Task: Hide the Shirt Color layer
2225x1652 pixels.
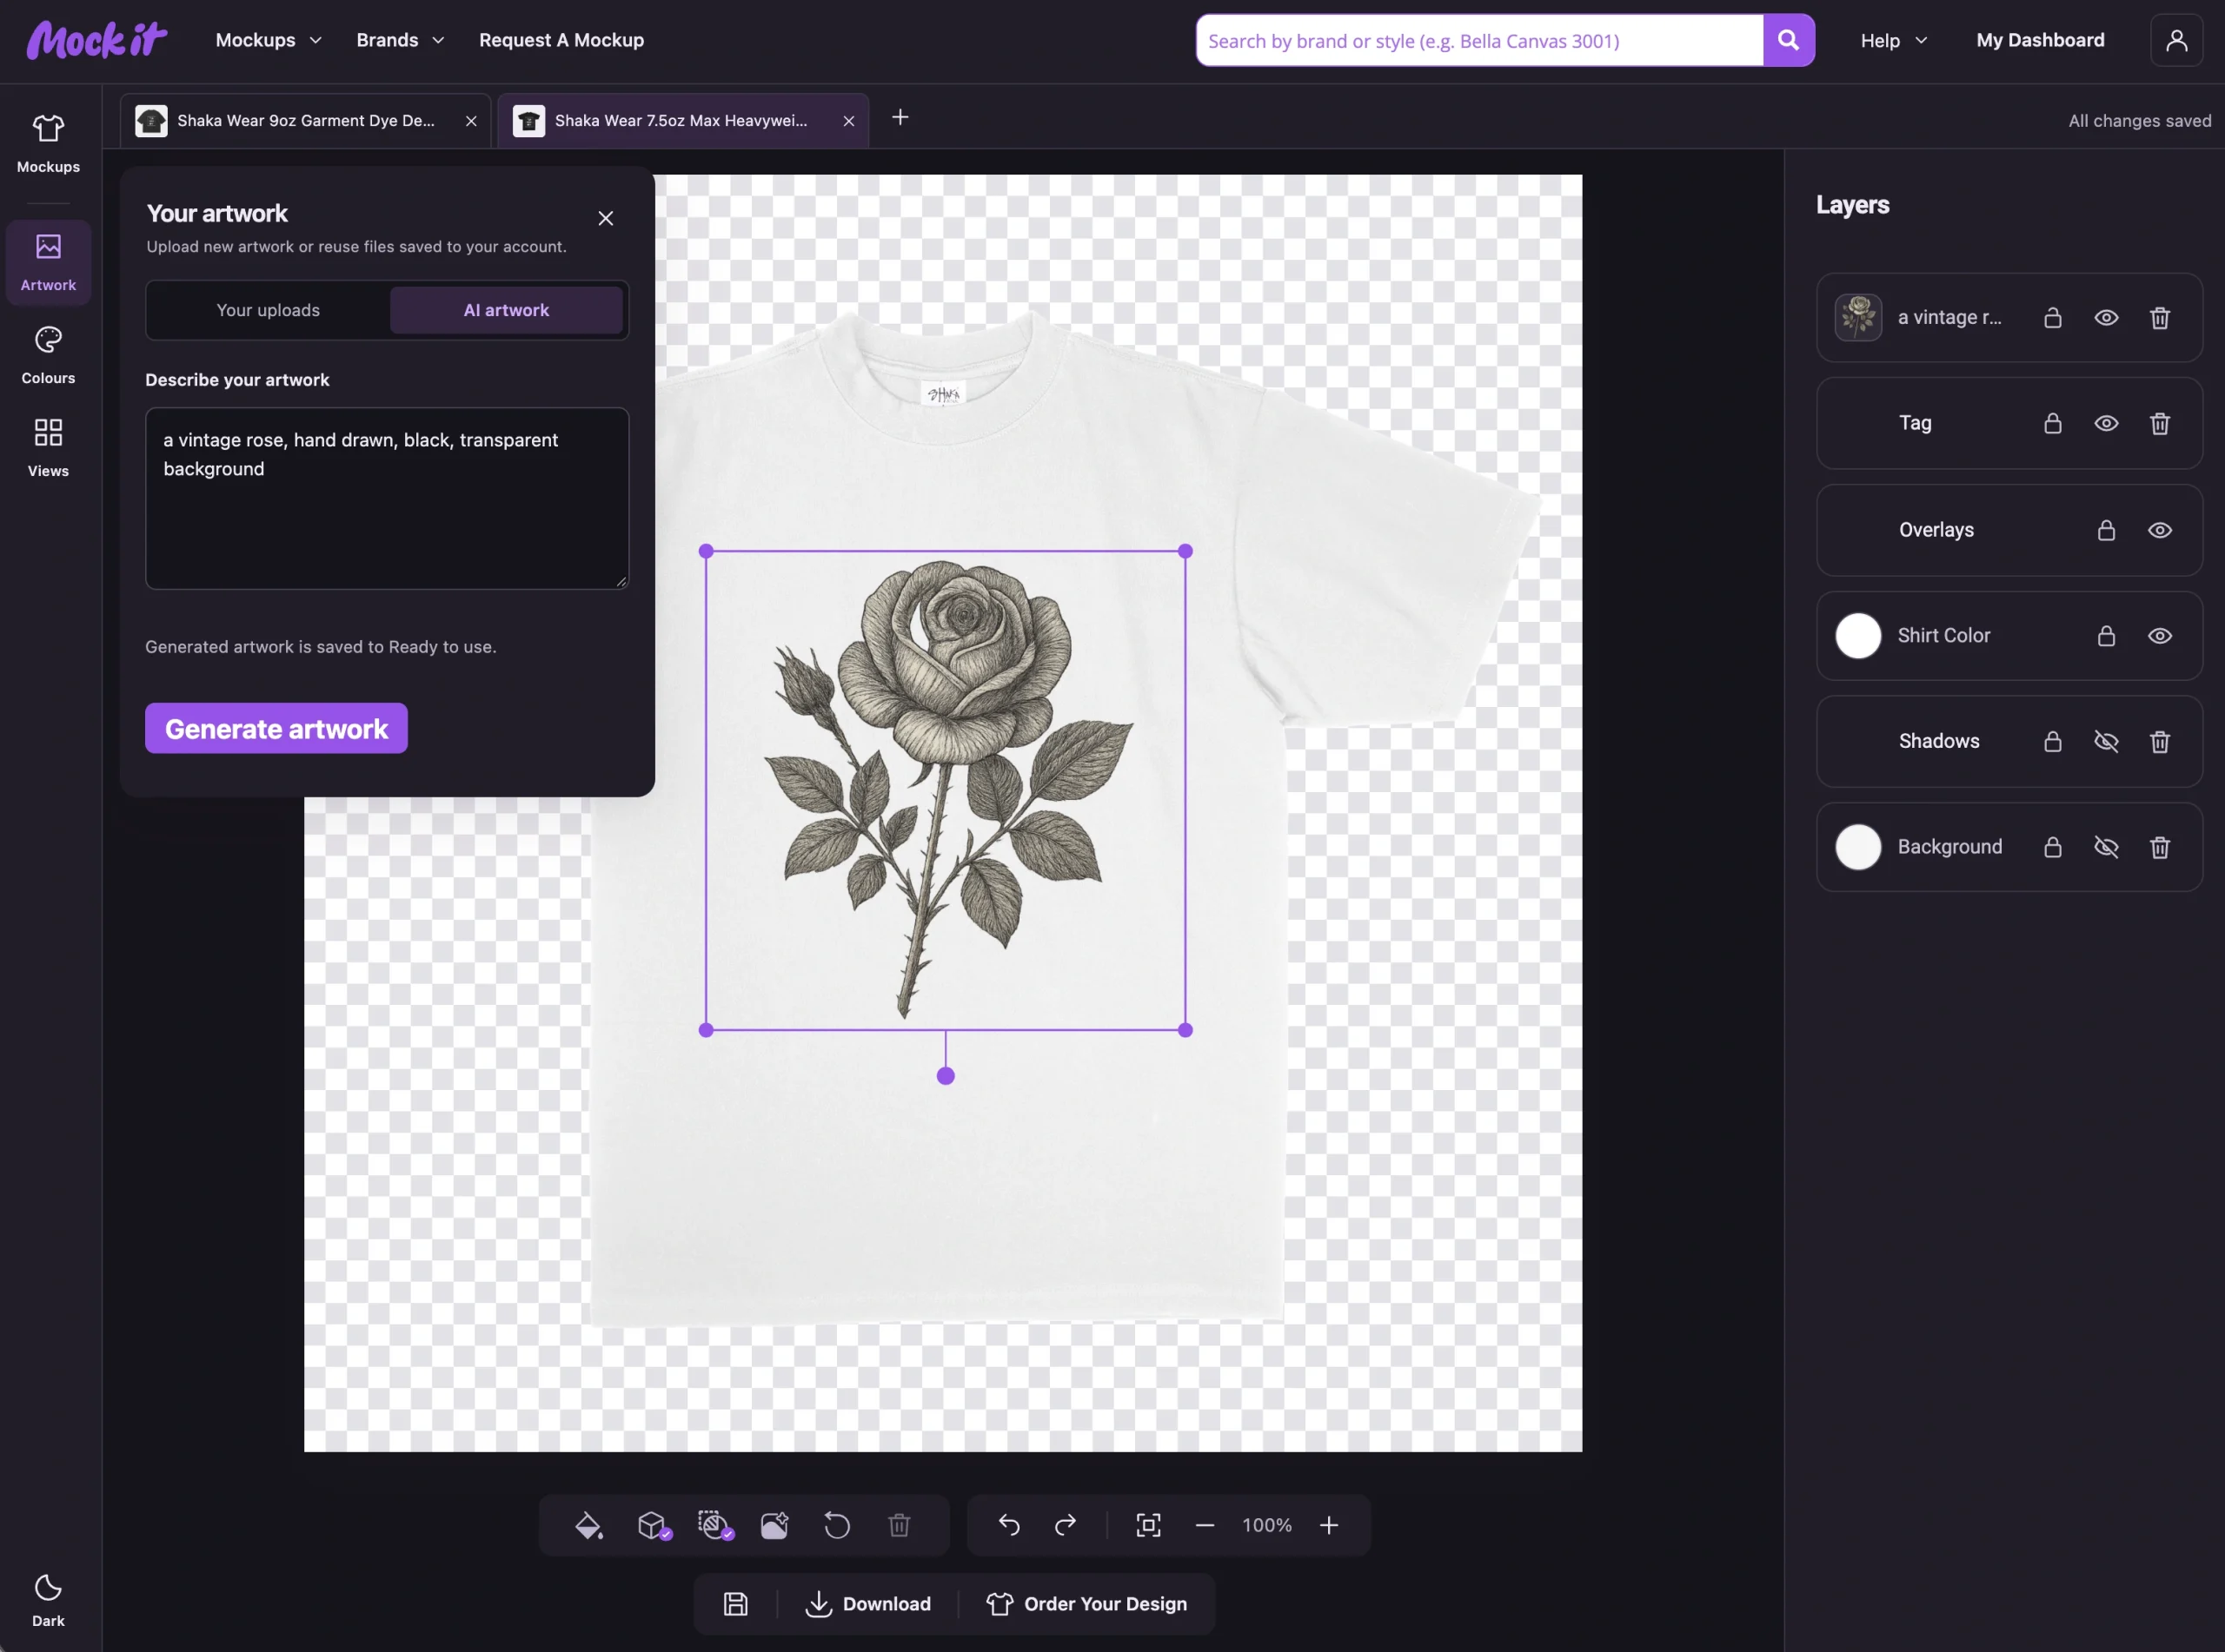Action: (2160, 636)
